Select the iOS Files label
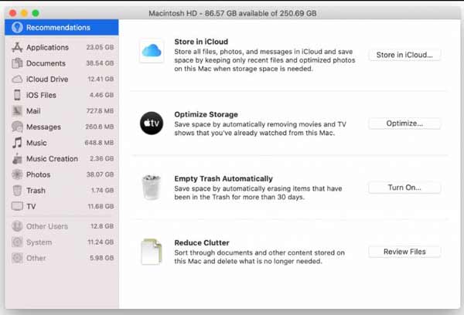Viewport: 464px width, 315px height. tap(41, 95)
